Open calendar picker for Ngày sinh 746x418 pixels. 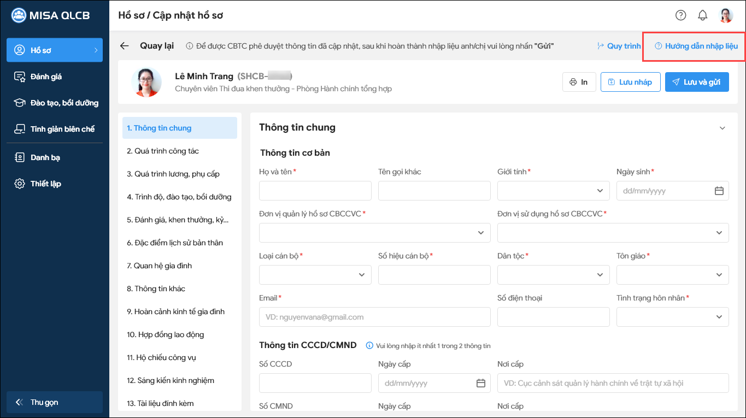point(719,191)
